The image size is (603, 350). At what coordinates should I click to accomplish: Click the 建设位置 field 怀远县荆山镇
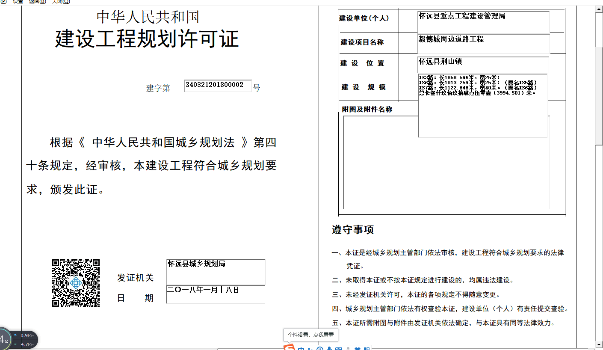tap(484, 65)
